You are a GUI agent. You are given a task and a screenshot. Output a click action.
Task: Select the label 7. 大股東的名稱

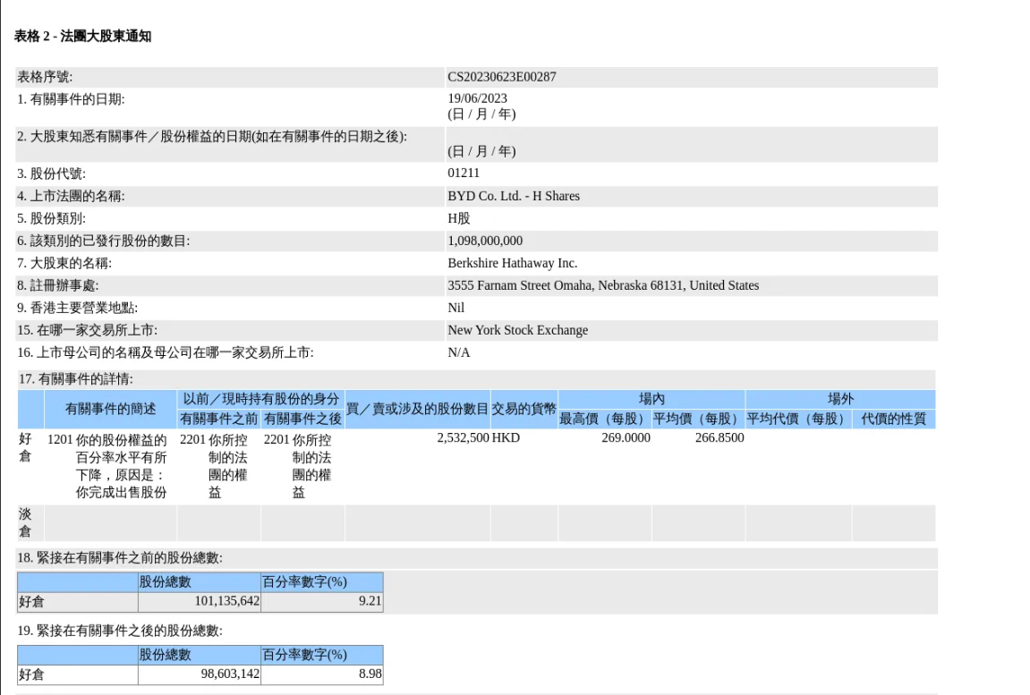point(64,263)
